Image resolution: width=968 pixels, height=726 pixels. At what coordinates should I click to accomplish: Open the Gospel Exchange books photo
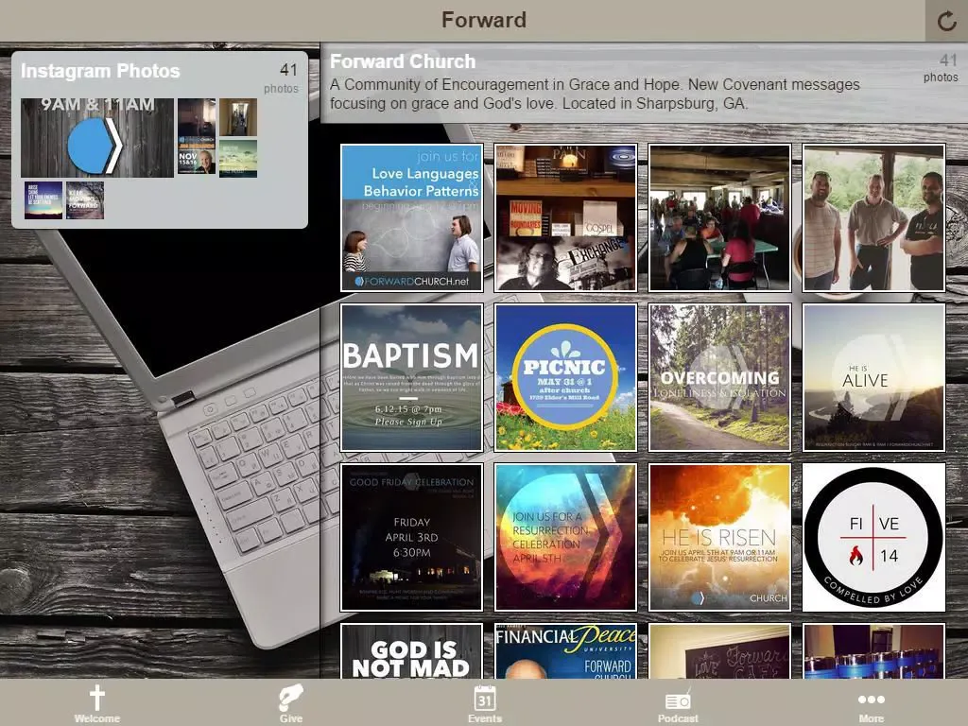pos(565,218)
